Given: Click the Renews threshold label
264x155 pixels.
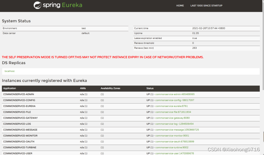Looking at the screenshot, I should (x=144, y=43).
